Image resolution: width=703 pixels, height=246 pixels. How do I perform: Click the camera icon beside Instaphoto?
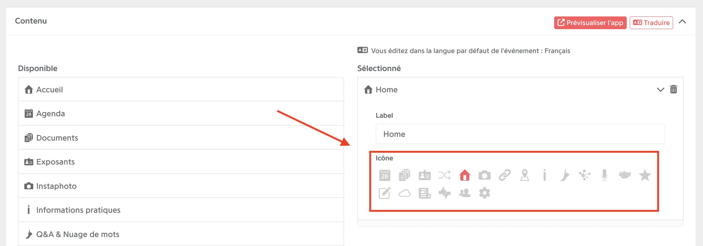coord(29,186)
